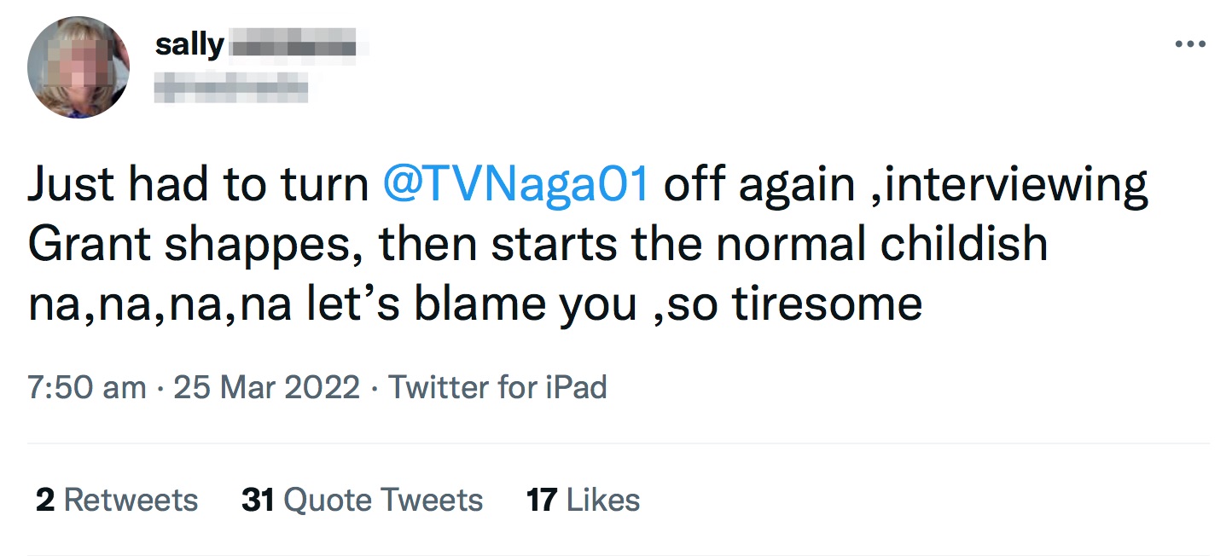View the 31 Quote Tweets
Screen dimensions: 1232x556
click(x=362, y=500)
